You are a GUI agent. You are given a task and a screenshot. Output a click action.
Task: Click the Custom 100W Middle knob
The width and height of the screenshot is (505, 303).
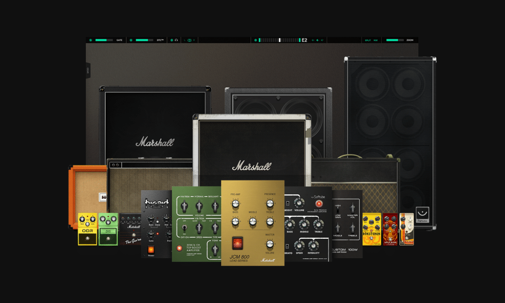pyautogui.click(x=337, y=228)
